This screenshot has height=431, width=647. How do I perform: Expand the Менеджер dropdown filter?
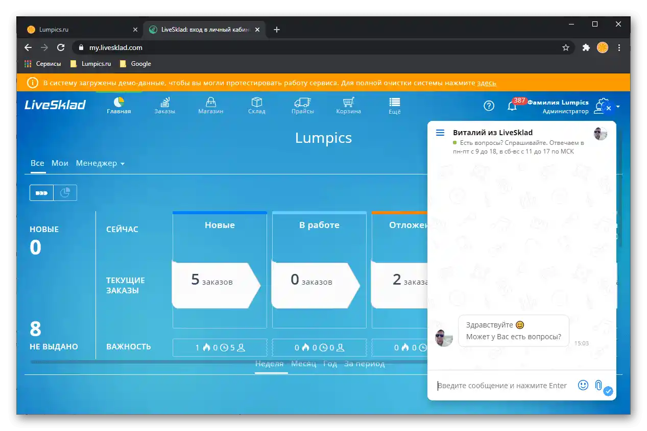pos(100,163)
